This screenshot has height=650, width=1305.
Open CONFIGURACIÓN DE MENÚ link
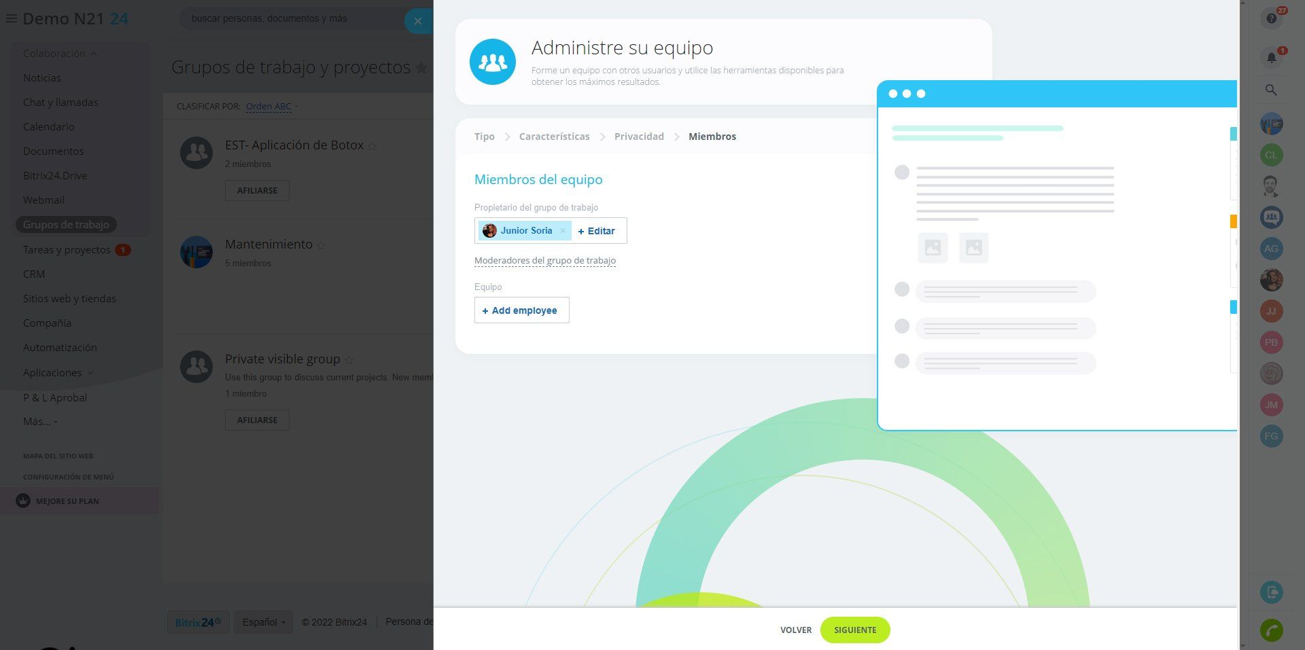click(x=69, y=477)
